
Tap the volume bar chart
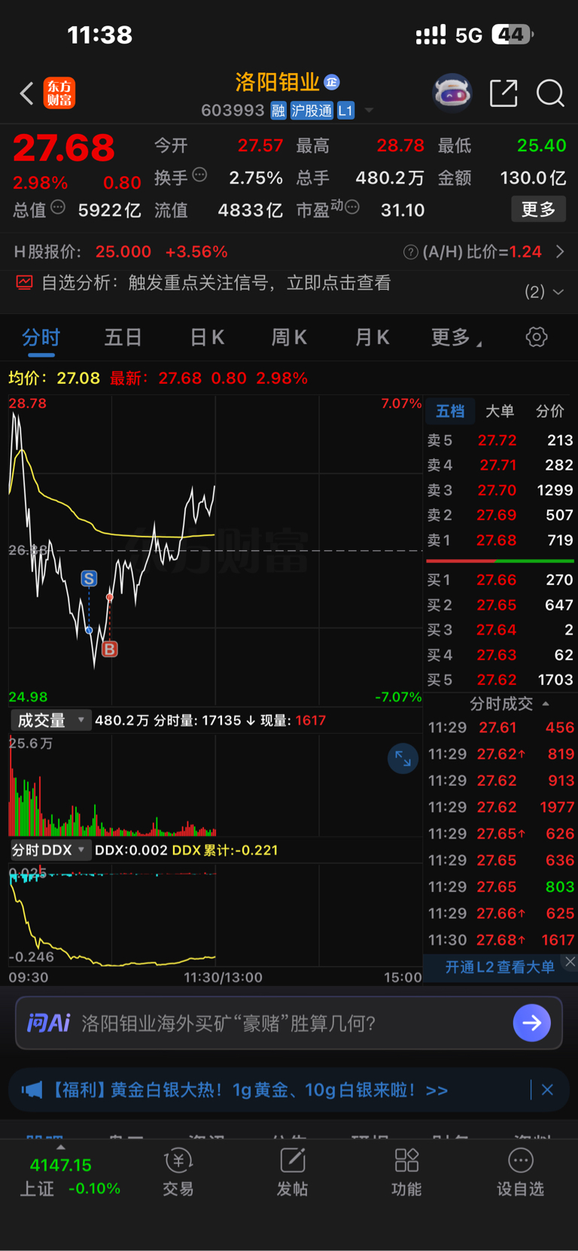[215, 784]
